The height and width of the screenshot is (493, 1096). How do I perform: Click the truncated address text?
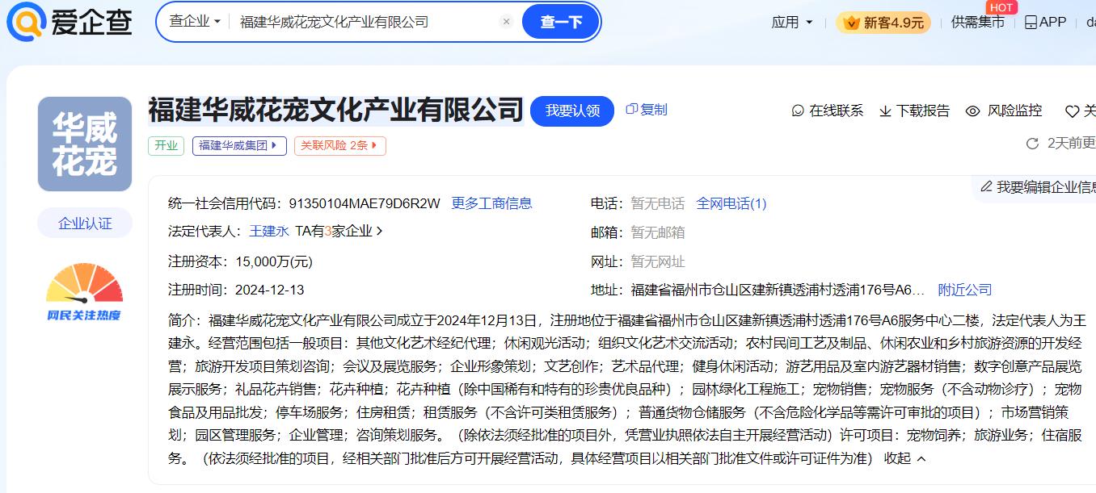click(x=778, y=290)
